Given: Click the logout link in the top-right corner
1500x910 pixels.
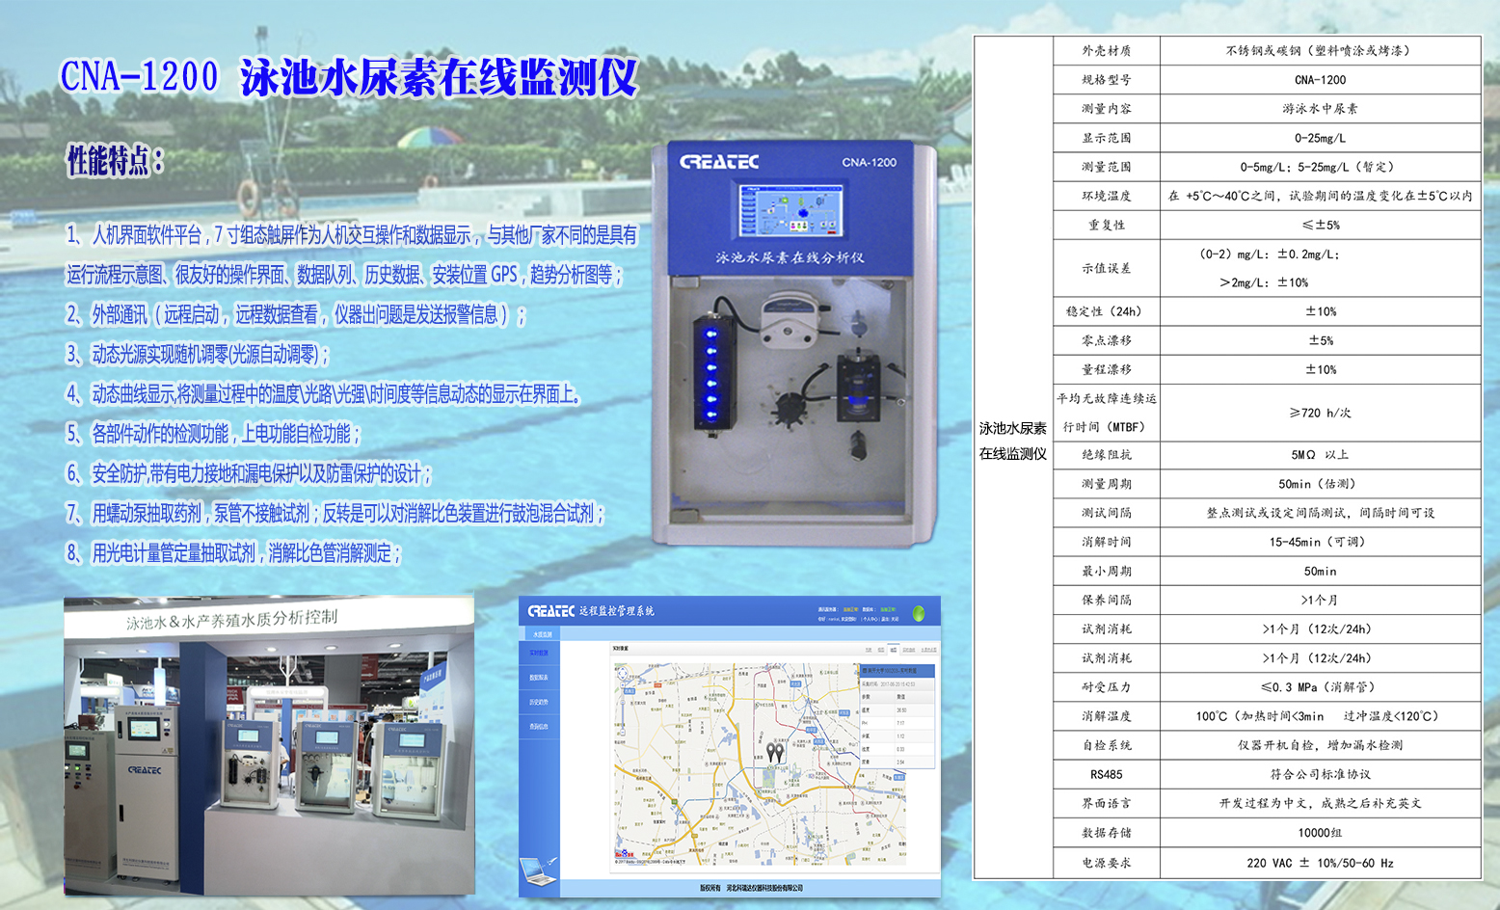Looking at the screenshot, I should [x=897, y=619].
